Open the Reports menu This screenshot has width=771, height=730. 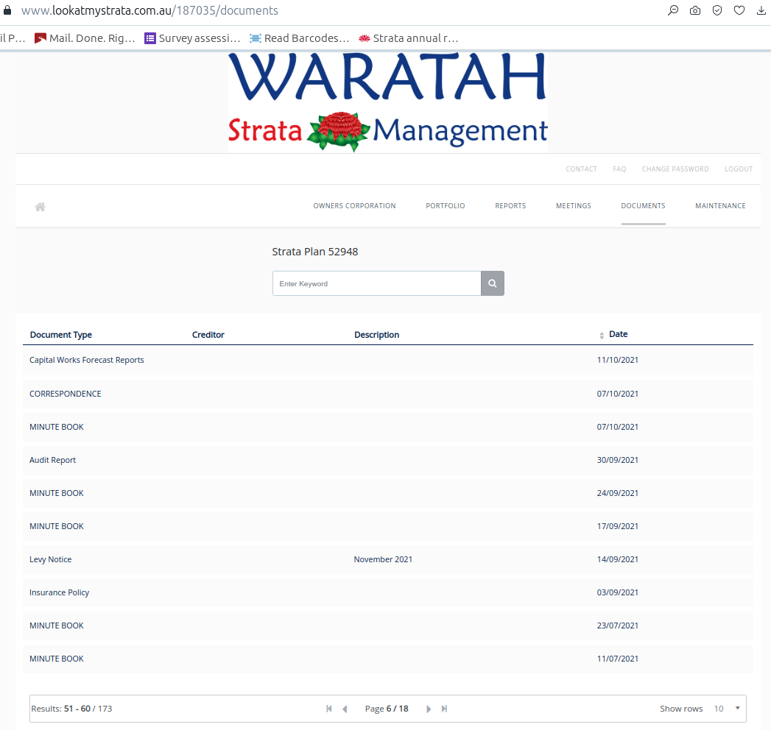click(x=510, y=206)
